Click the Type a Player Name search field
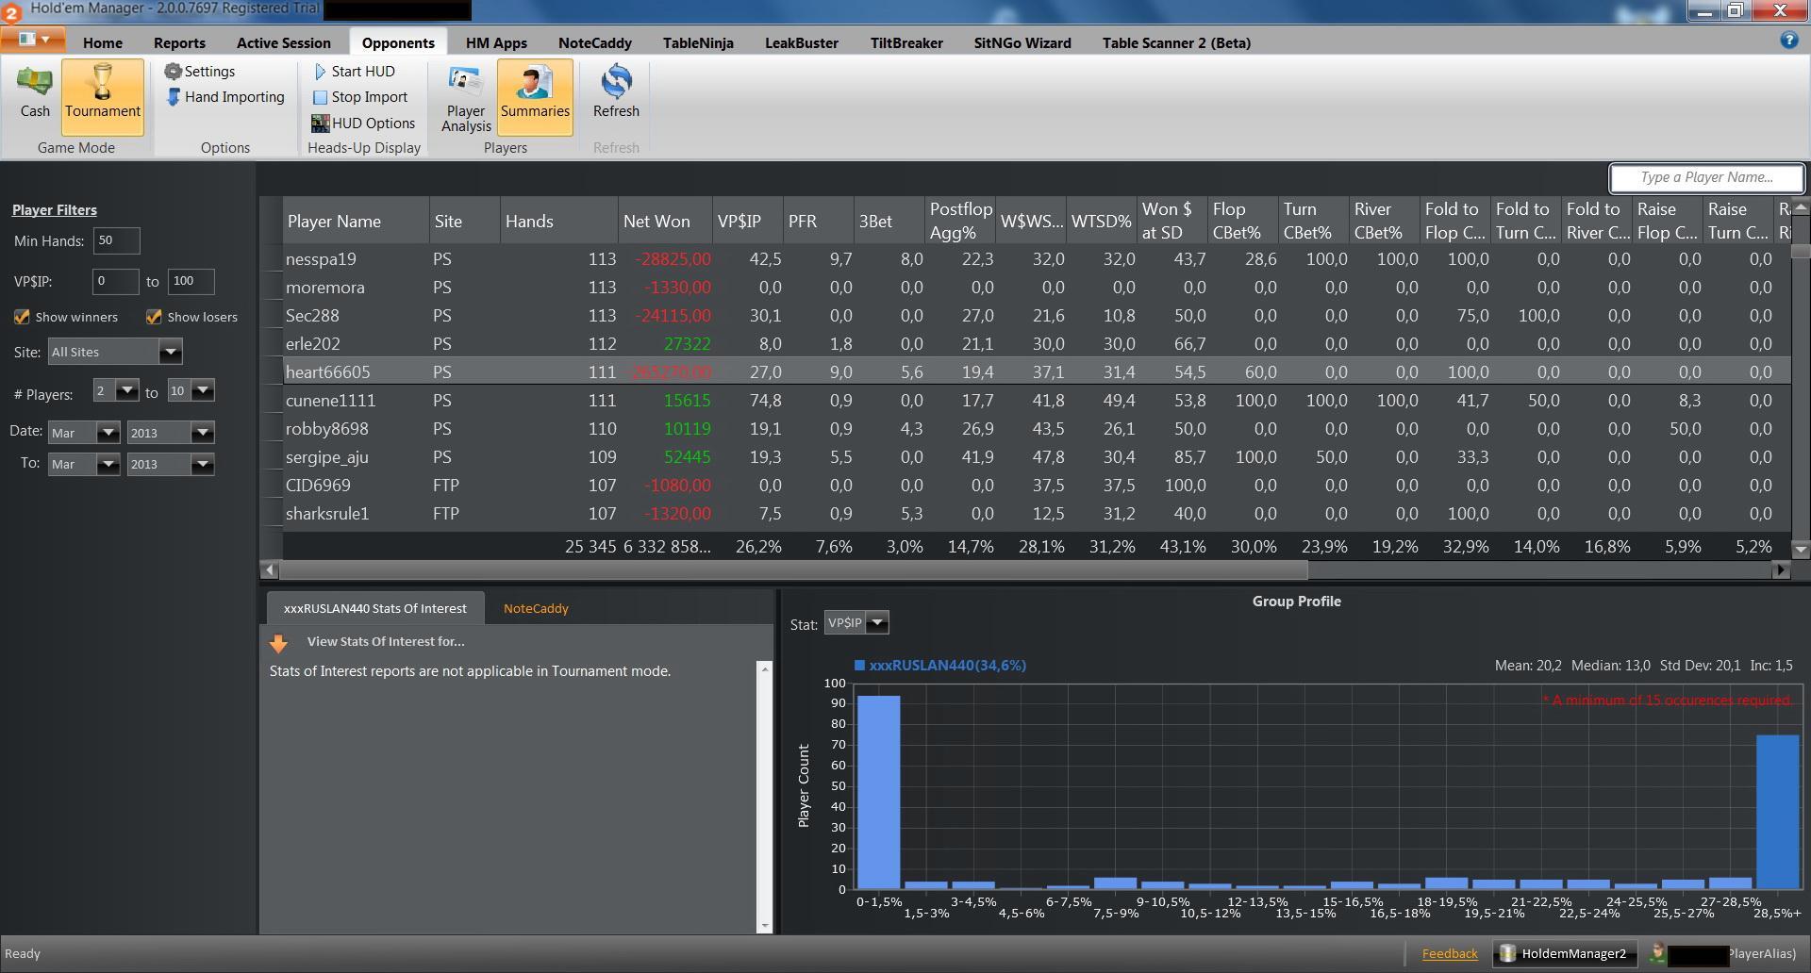The height and width of the screenshot is (973, 1811). (1706, 177)
